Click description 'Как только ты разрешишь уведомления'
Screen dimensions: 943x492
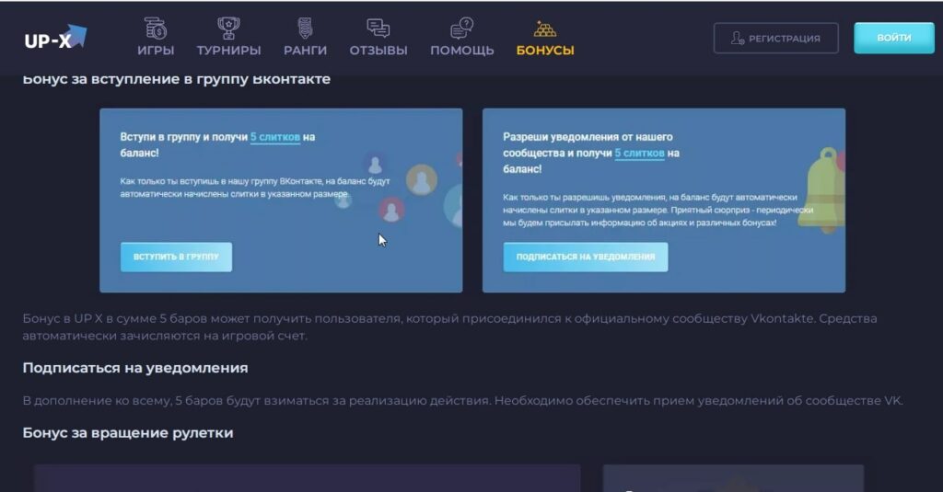pyautogui.click(x=658, y=210)
